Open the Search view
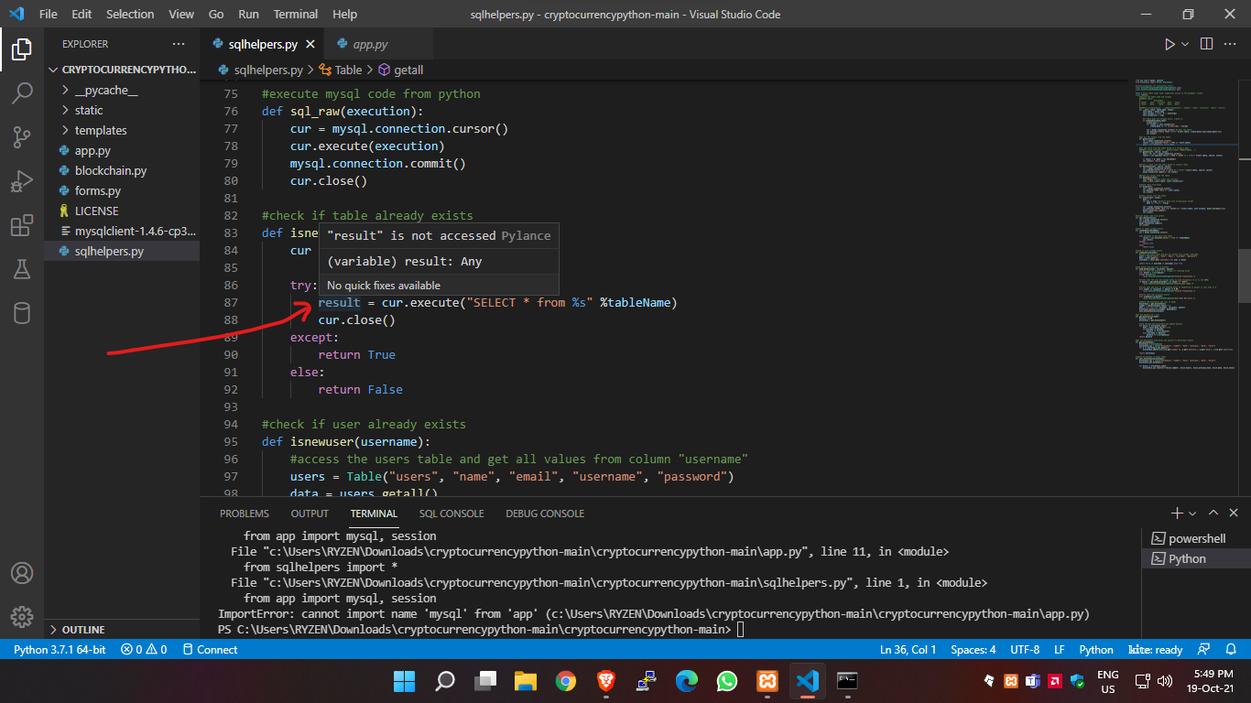The image size is (1251, 703). [22, 93]
